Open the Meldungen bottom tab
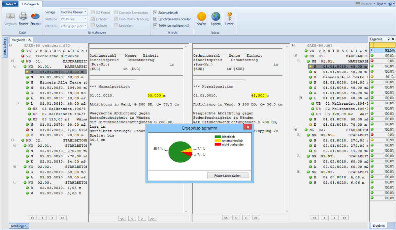 tap(19, 226)
